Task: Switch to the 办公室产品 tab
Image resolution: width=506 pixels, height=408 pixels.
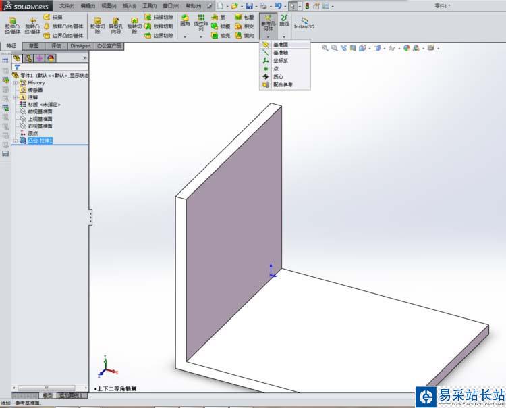Action: click(x=109, y=46)
